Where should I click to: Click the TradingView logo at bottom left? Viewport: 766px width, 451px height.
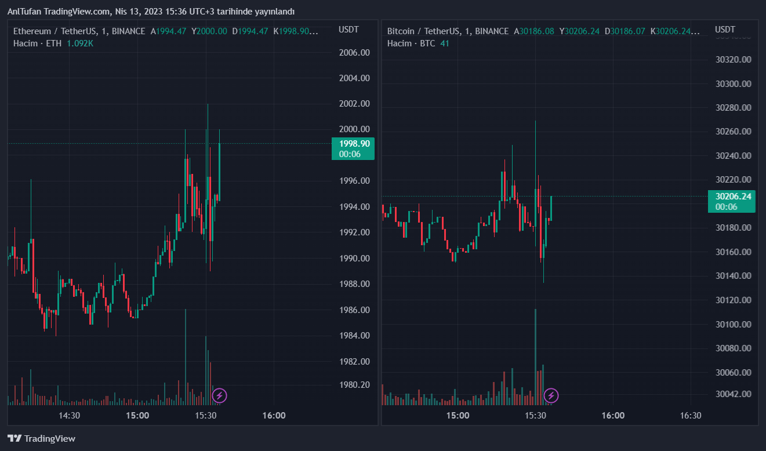[41, 438]
